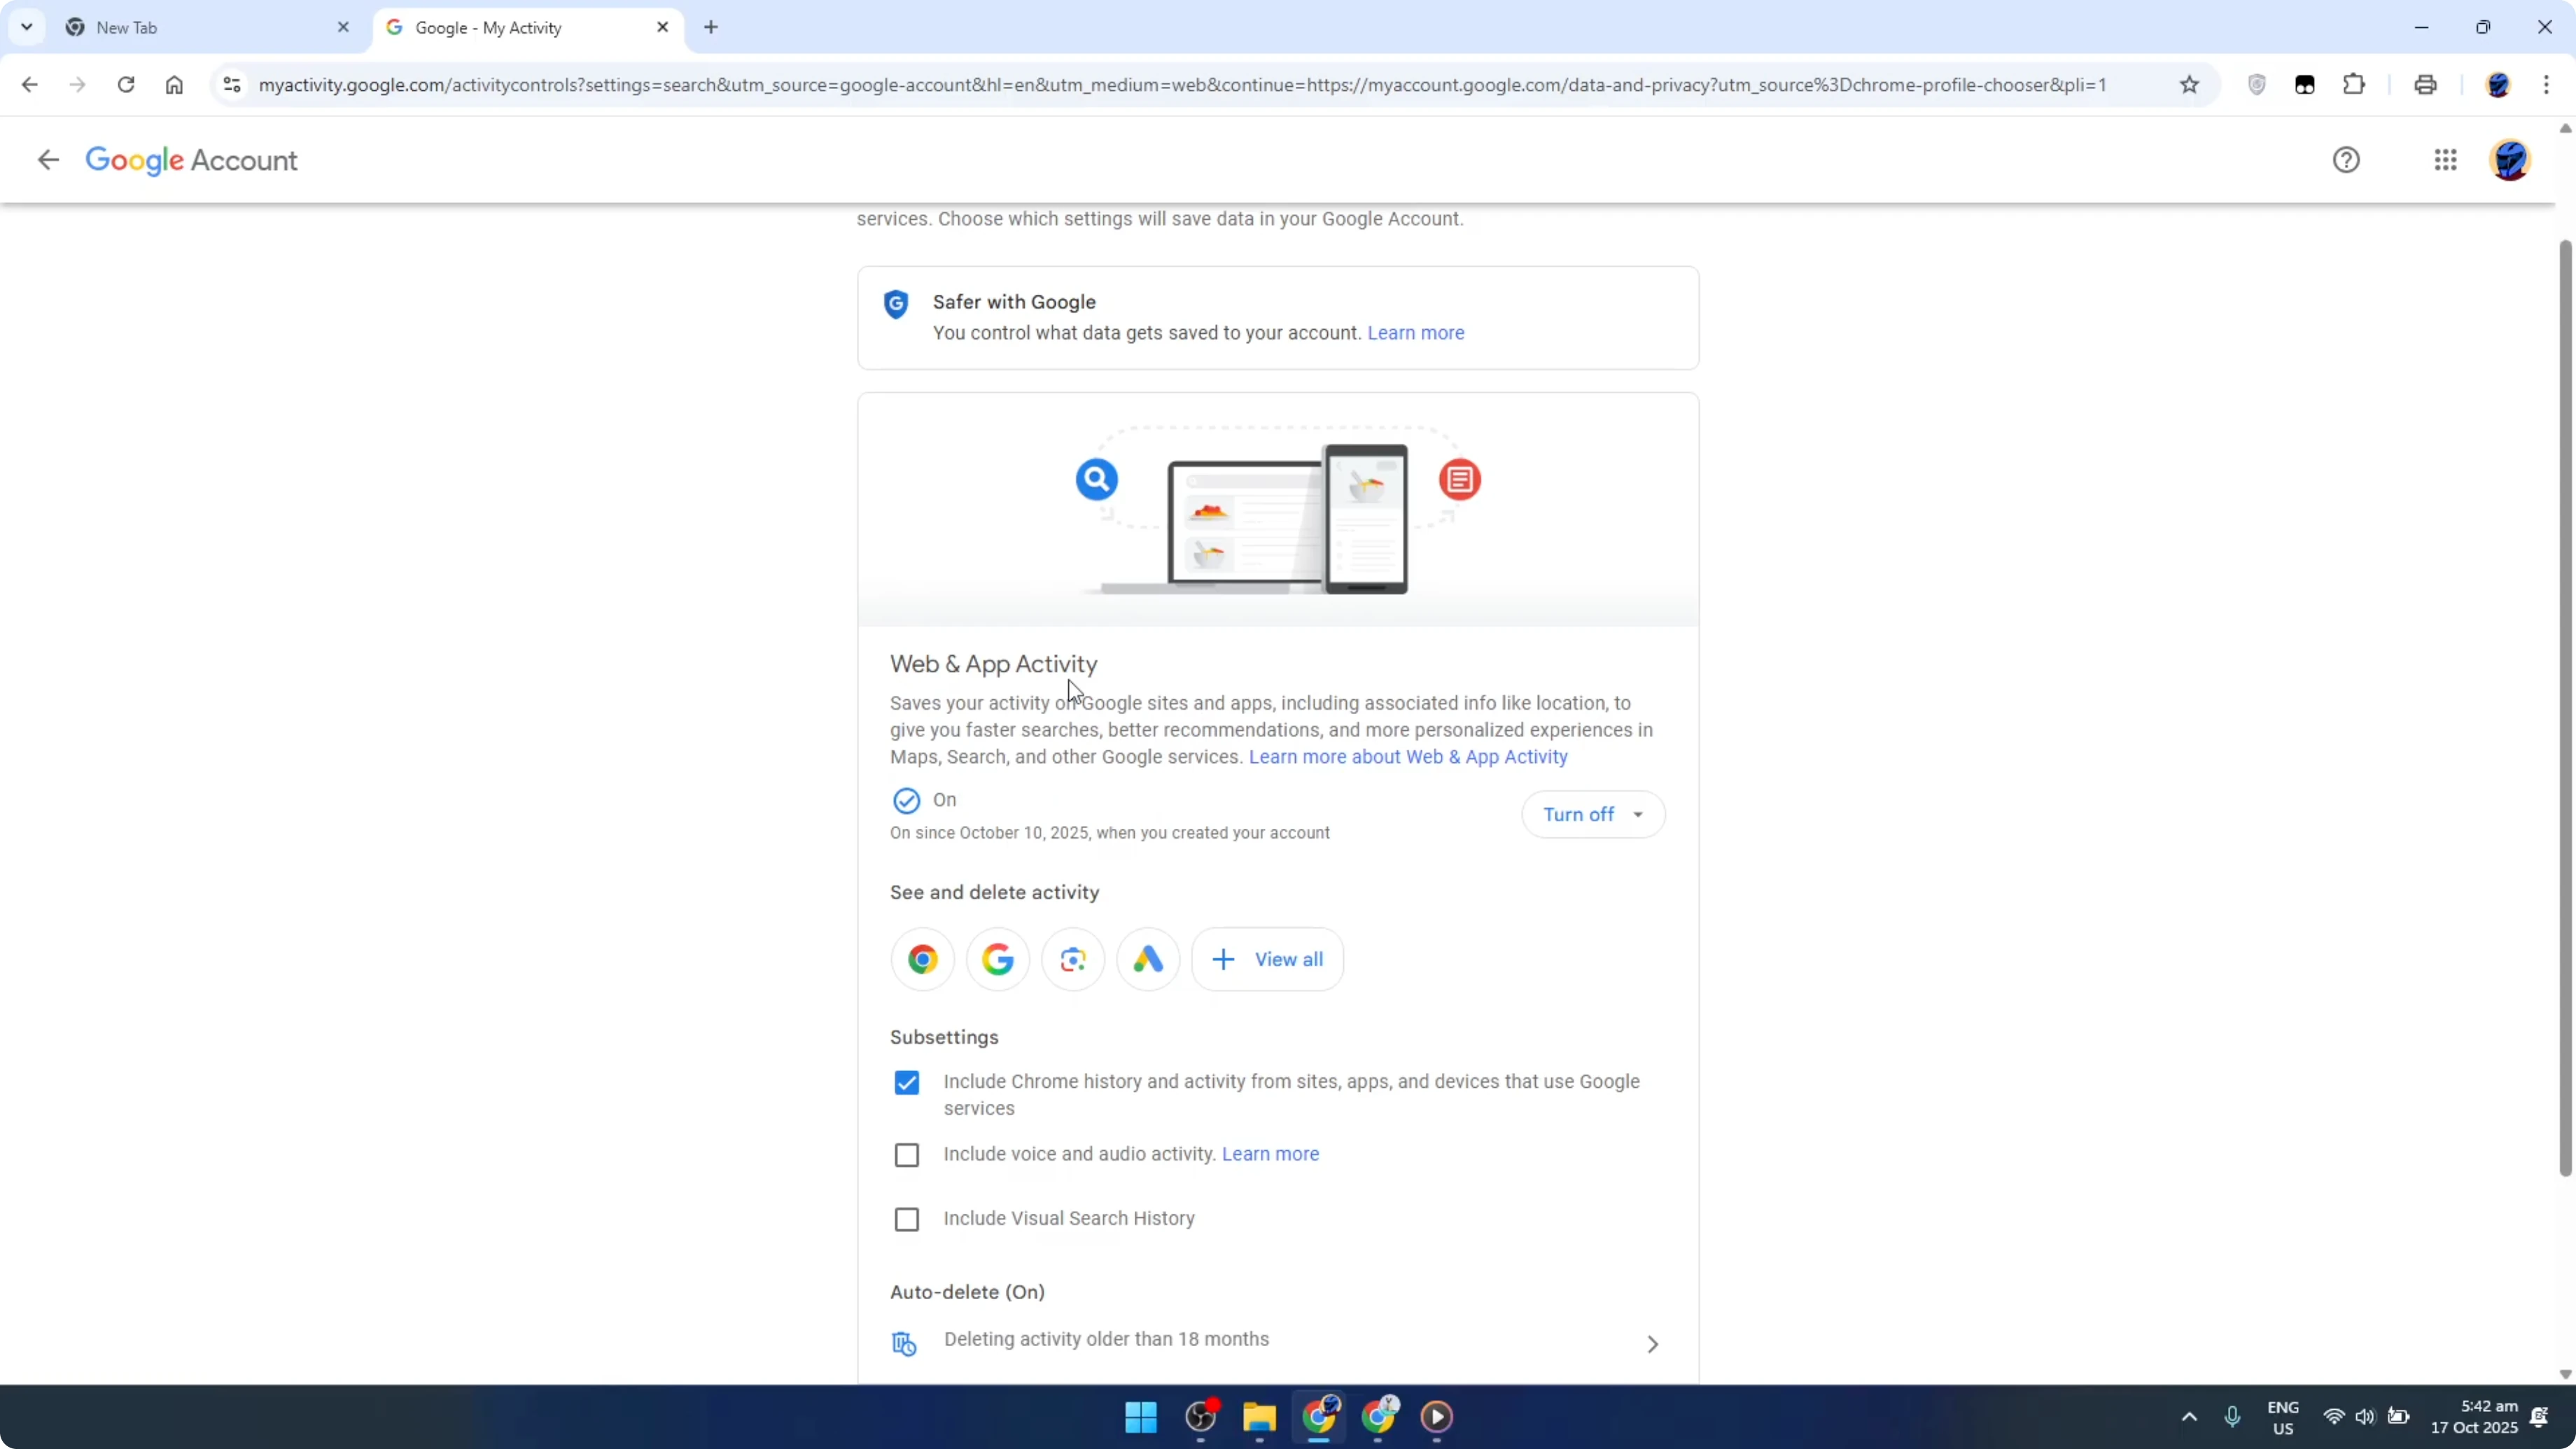The height and width of the screenshot is (1449, 2576).
Task: Open Learn more about Web & App Activity
Action: [1408, 757]
